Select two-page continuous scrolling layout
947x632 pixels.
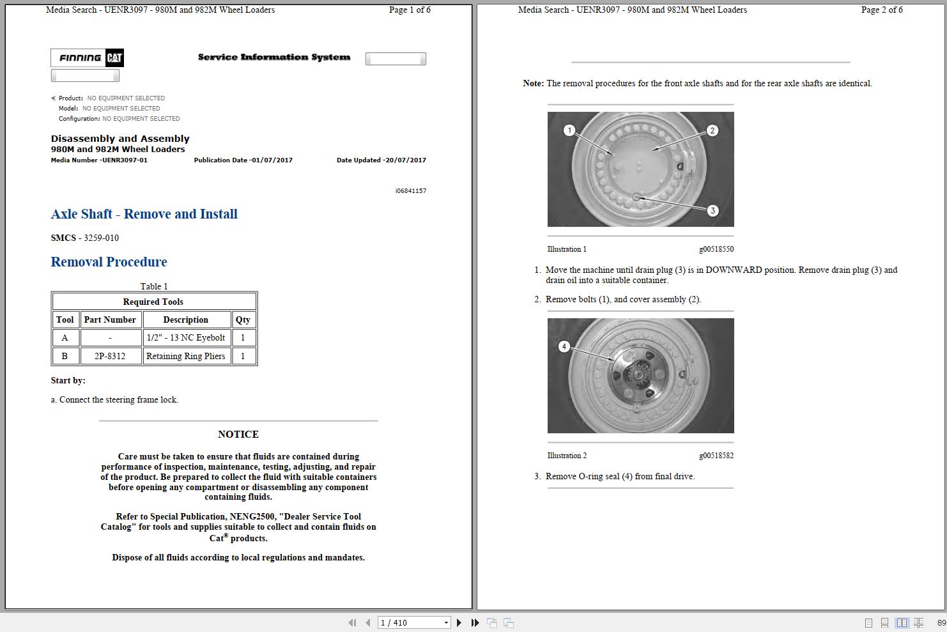pyautogui.click(x=918, y=622)
